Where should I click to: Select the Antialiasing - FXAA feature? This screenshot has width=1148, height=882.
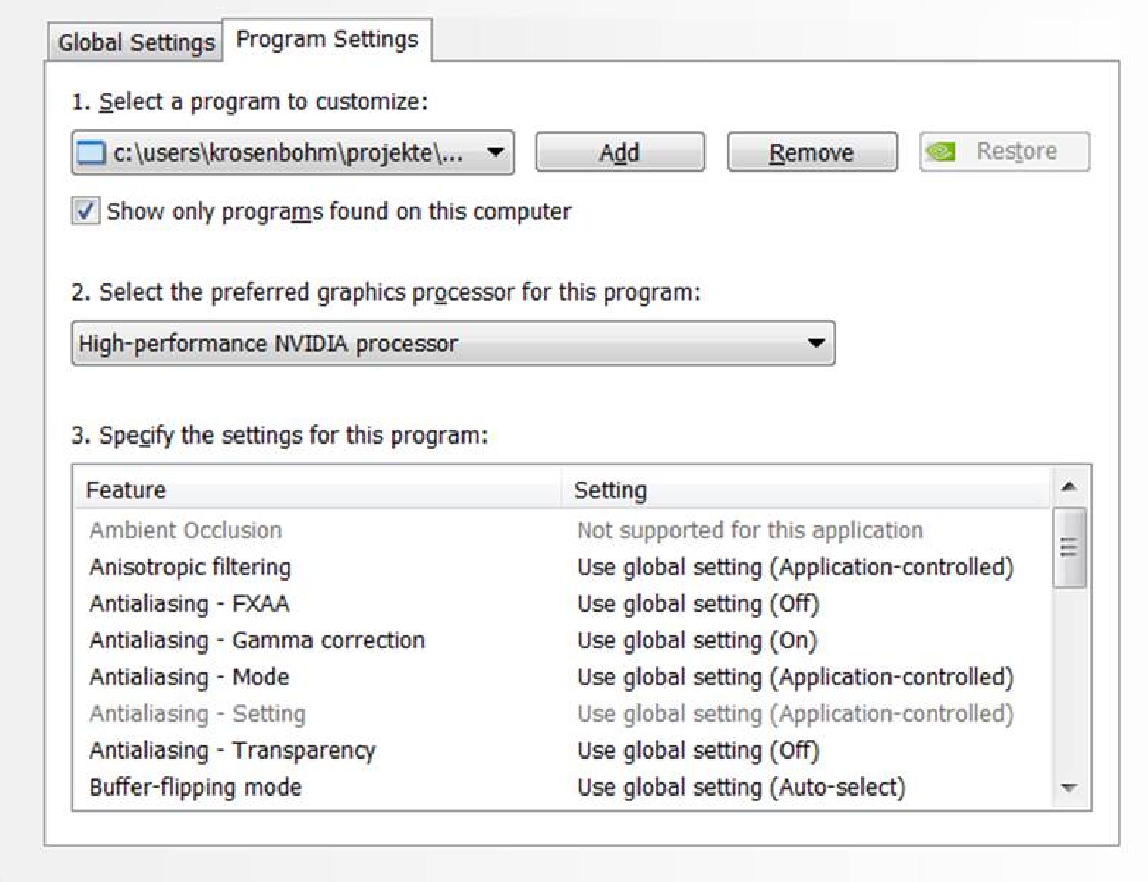(189, 604)
